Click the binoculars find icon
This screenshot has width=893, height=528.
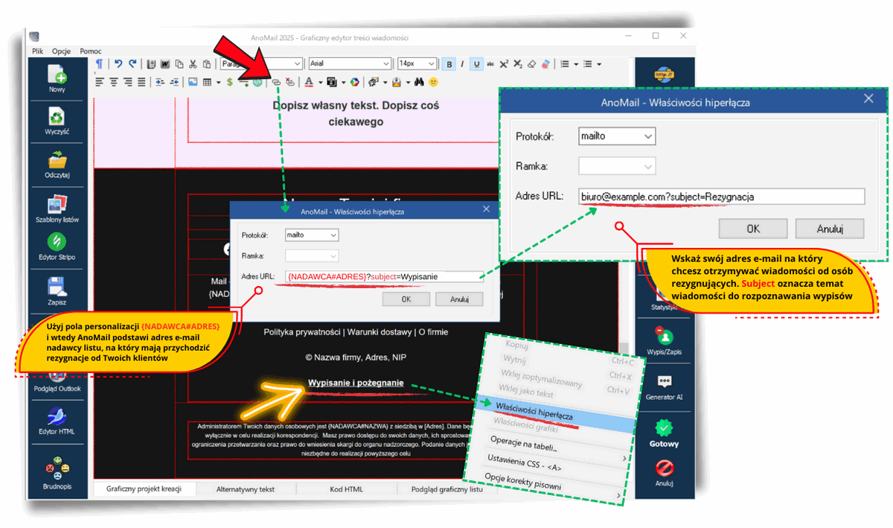pos(419,82)
